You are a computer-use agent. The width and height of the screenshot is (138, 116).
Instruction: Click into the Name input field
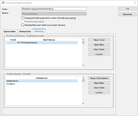[x=54, y=9]
